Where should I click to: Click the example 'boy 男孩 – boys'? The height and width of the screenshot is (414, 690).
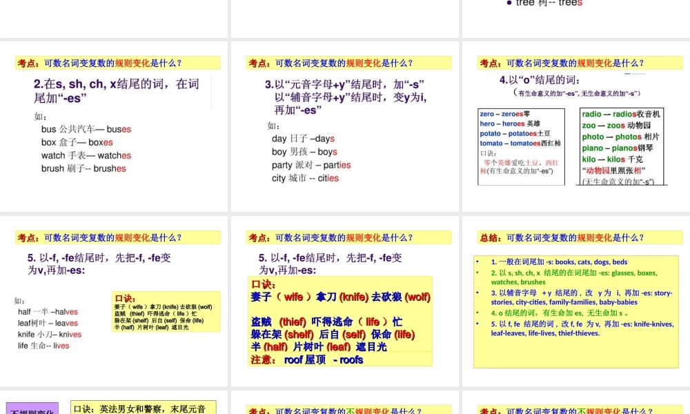click(304, 152)
